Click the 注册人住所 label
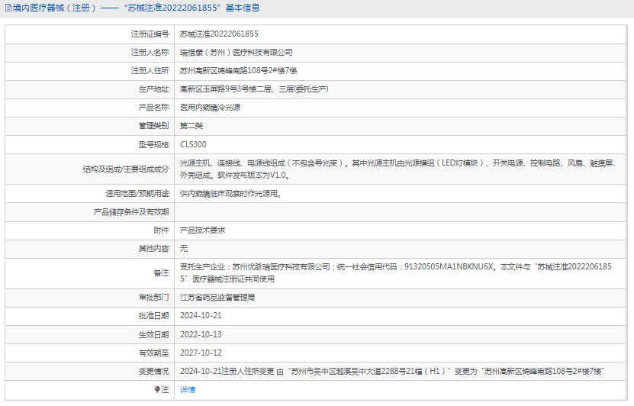 point(150,70)
